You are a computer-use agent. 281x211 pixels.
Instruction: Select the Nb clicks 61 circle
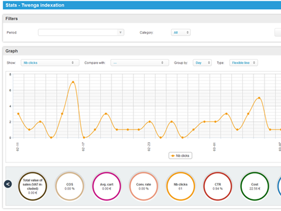pos(180,186)
